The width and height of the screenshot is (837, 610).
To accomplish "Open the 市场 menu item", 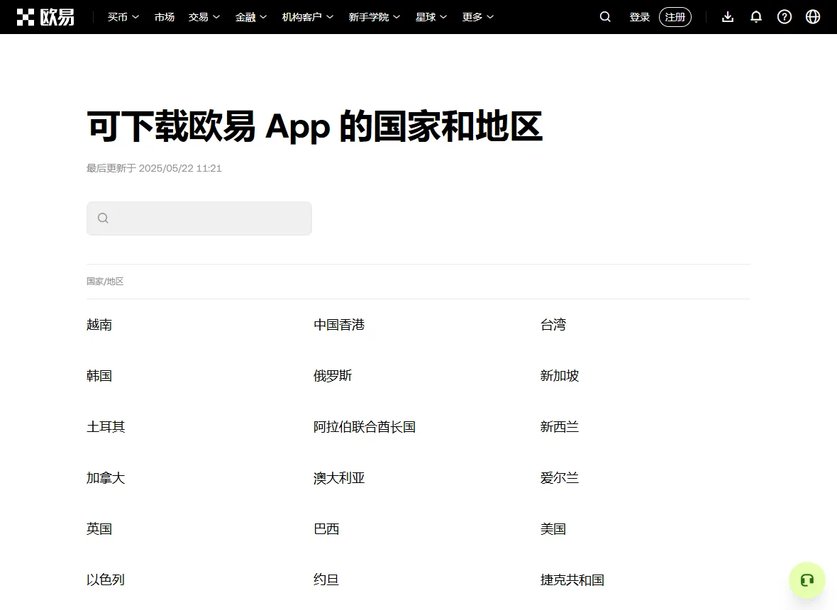I will pyautogui.click(x=165, y=17).
